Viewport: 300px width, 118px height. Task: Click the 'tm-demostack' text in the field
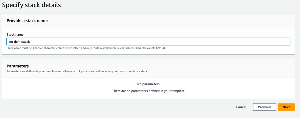coord(19,42)
